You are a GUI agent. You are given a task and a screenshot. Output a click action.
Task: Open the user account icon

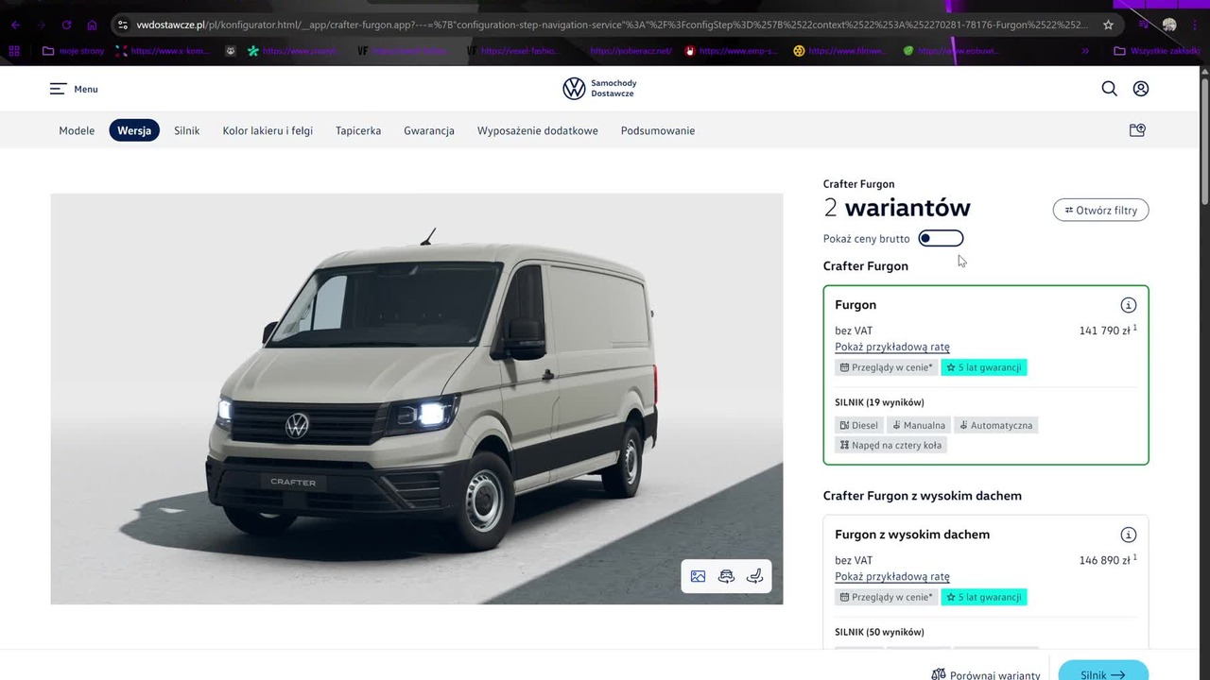pos(1141,89)
